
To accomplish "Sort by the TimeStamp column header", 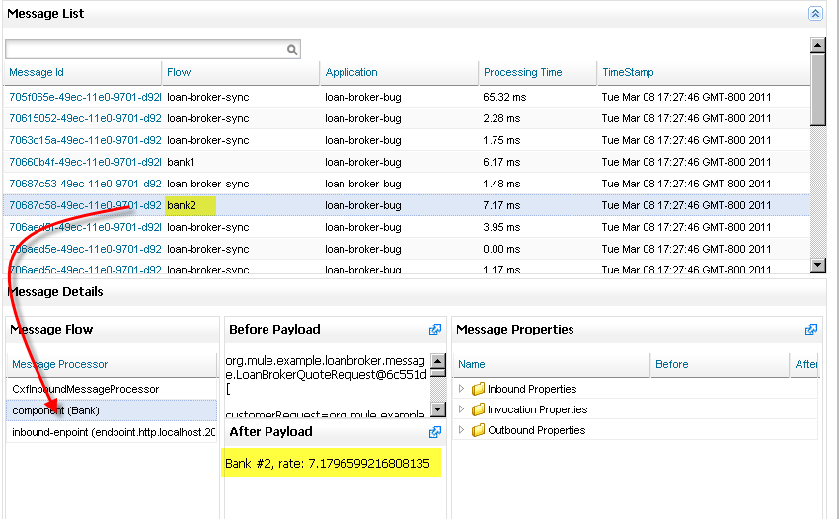I will pos(628,72).
